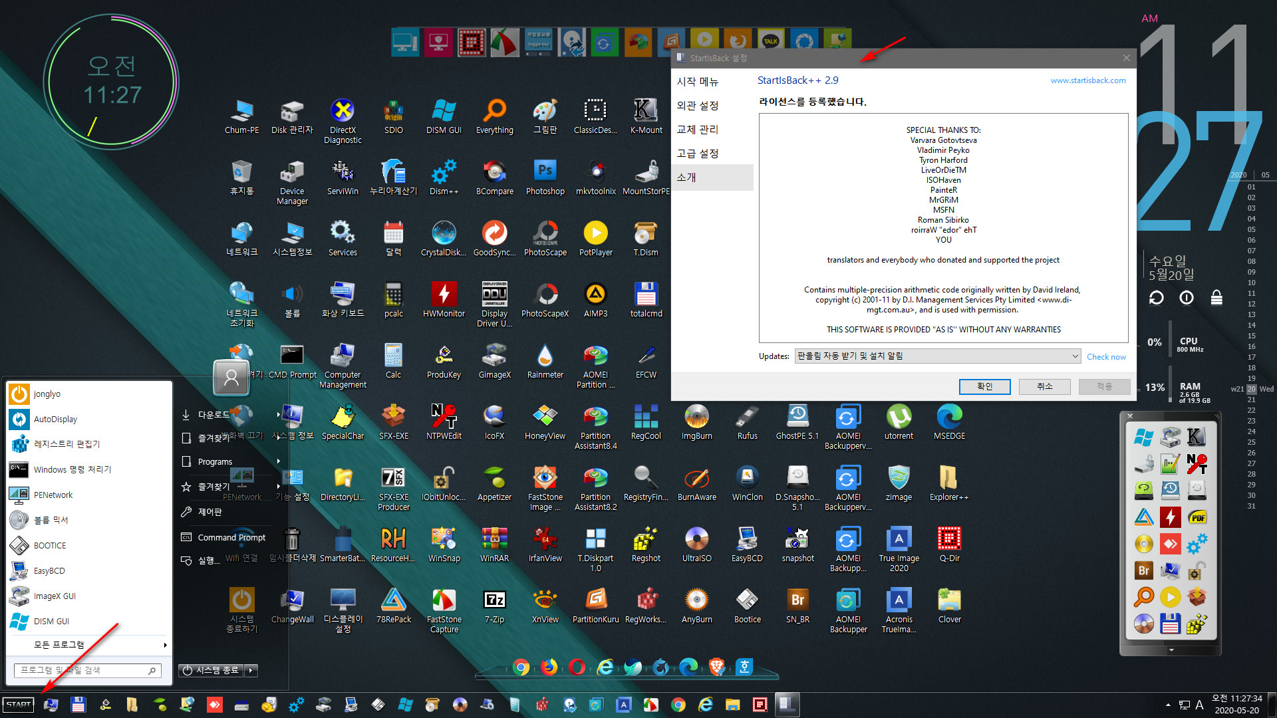This screenshot has height=718, width=1277.
Task: Launch Firefox from the bottom dock
Action: tap(549, 667)
